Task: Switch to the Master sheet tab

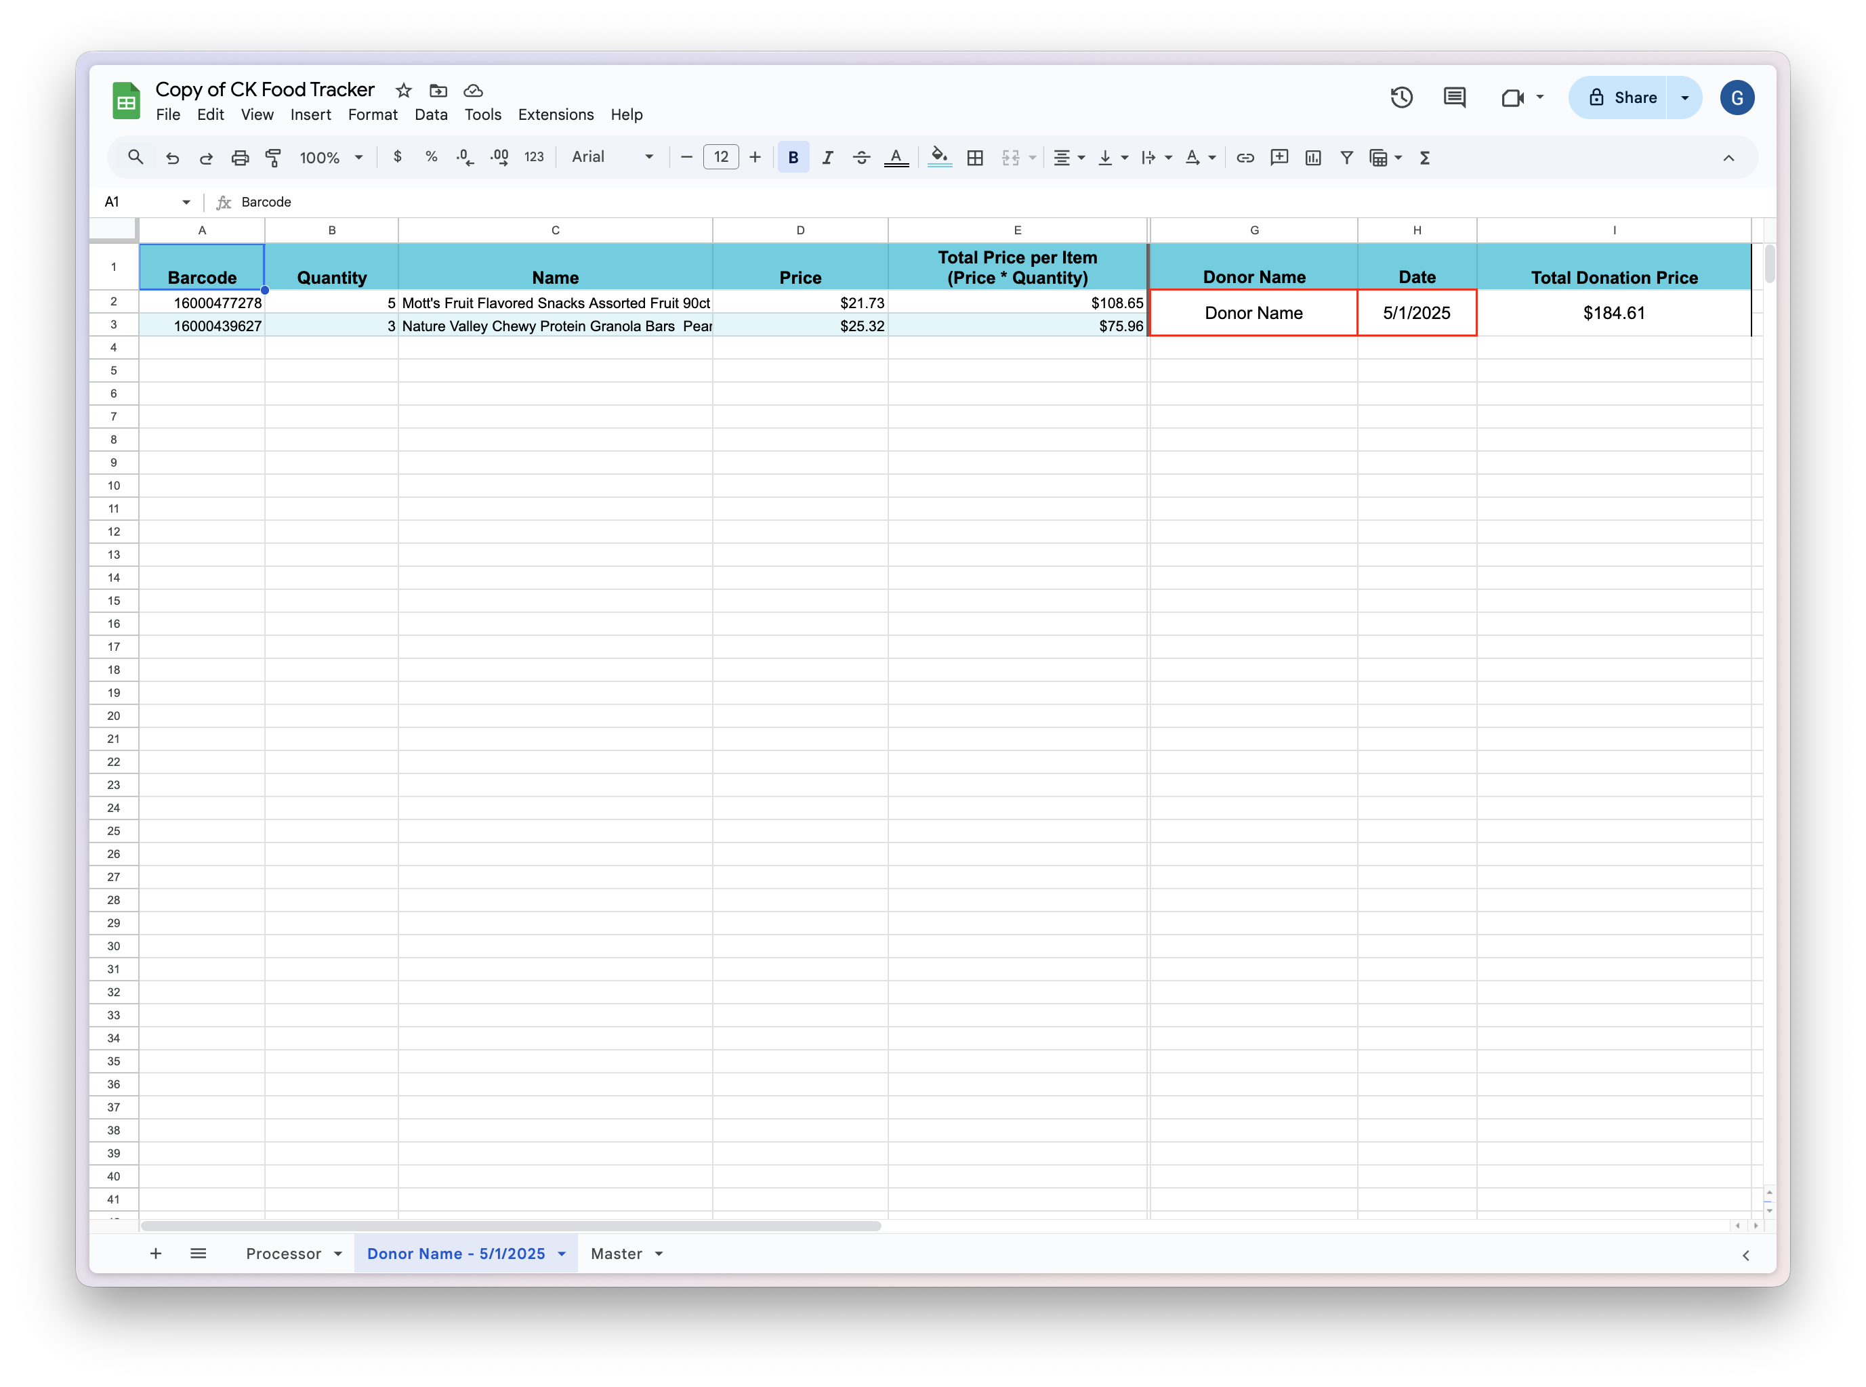Action: click(x=615, y=1254)
